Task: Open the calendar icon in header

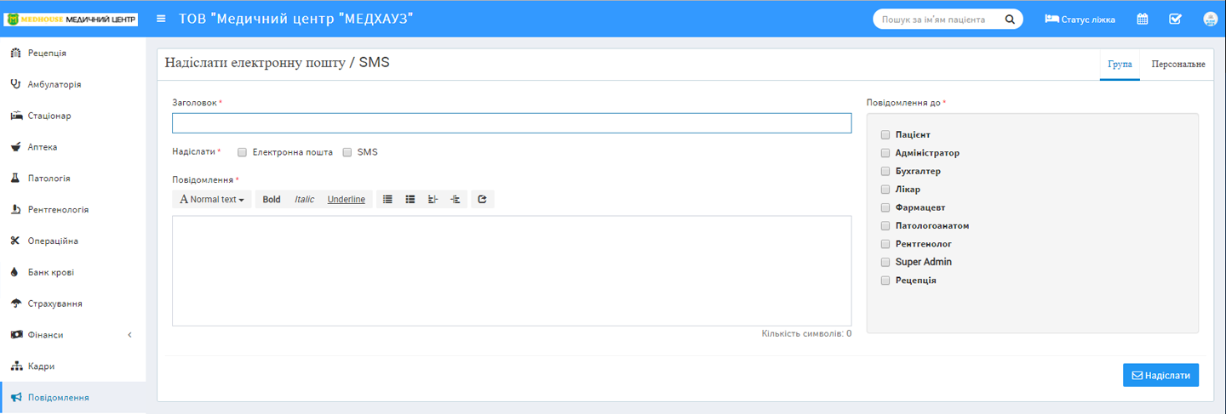Action: tap(1143, 19)
